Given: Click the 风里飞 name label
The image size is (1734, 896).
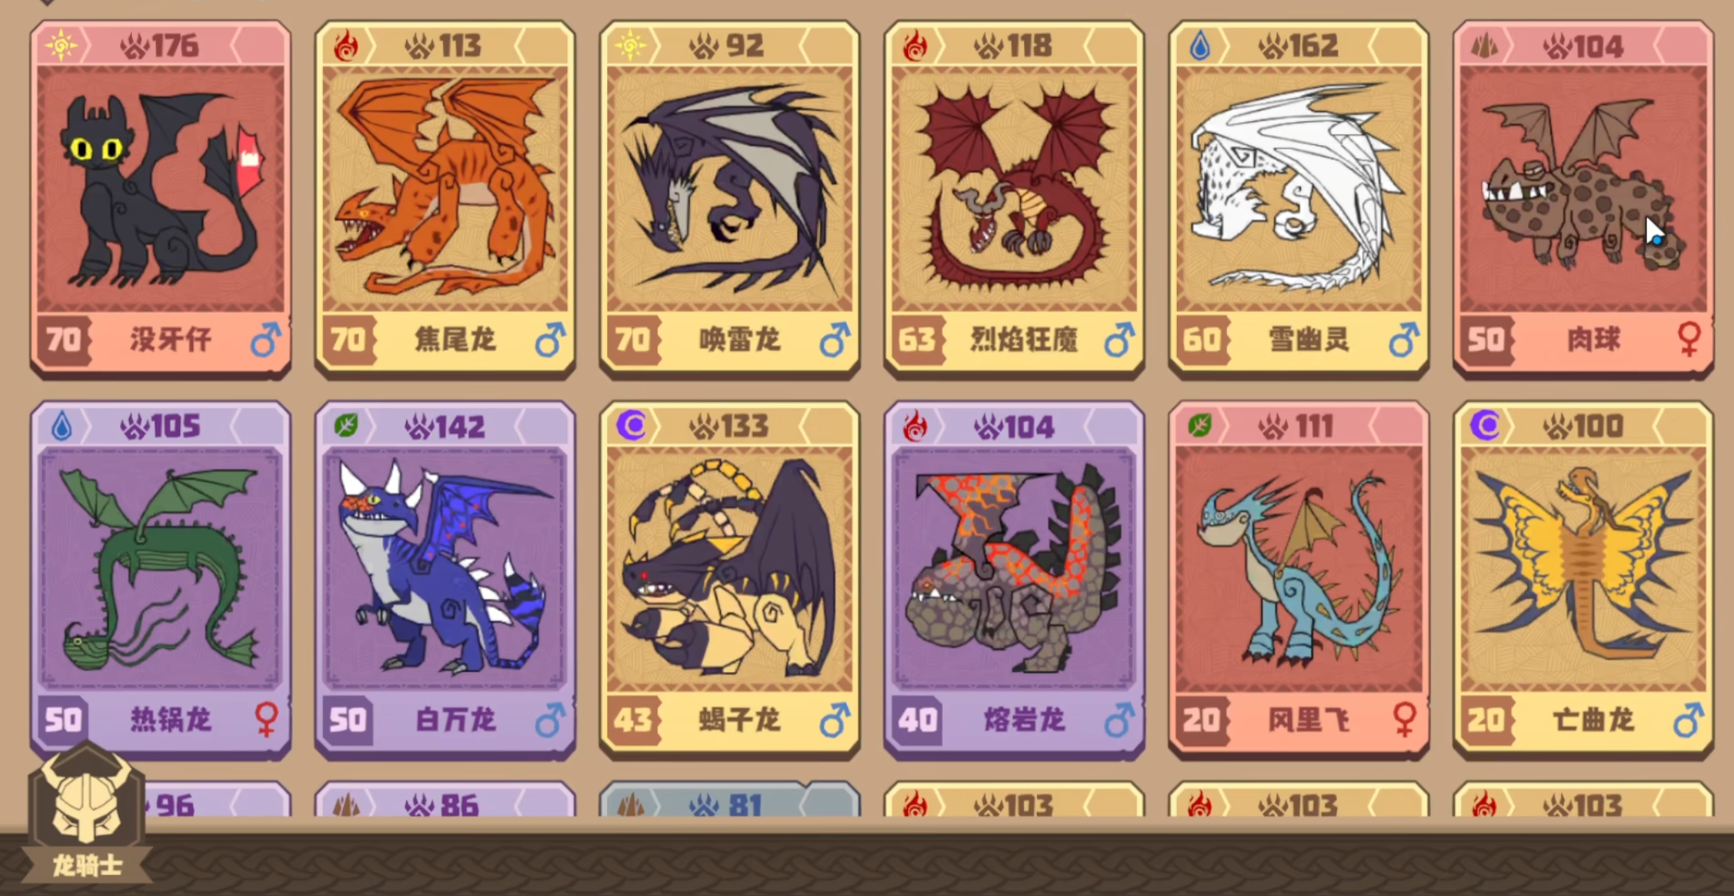Looking at the screenshot, I should (1308, 719).
